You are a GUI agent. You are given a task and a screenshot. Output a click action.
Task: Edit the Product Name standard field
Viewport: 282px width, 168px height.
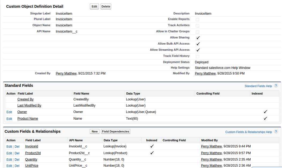[9, 119]
